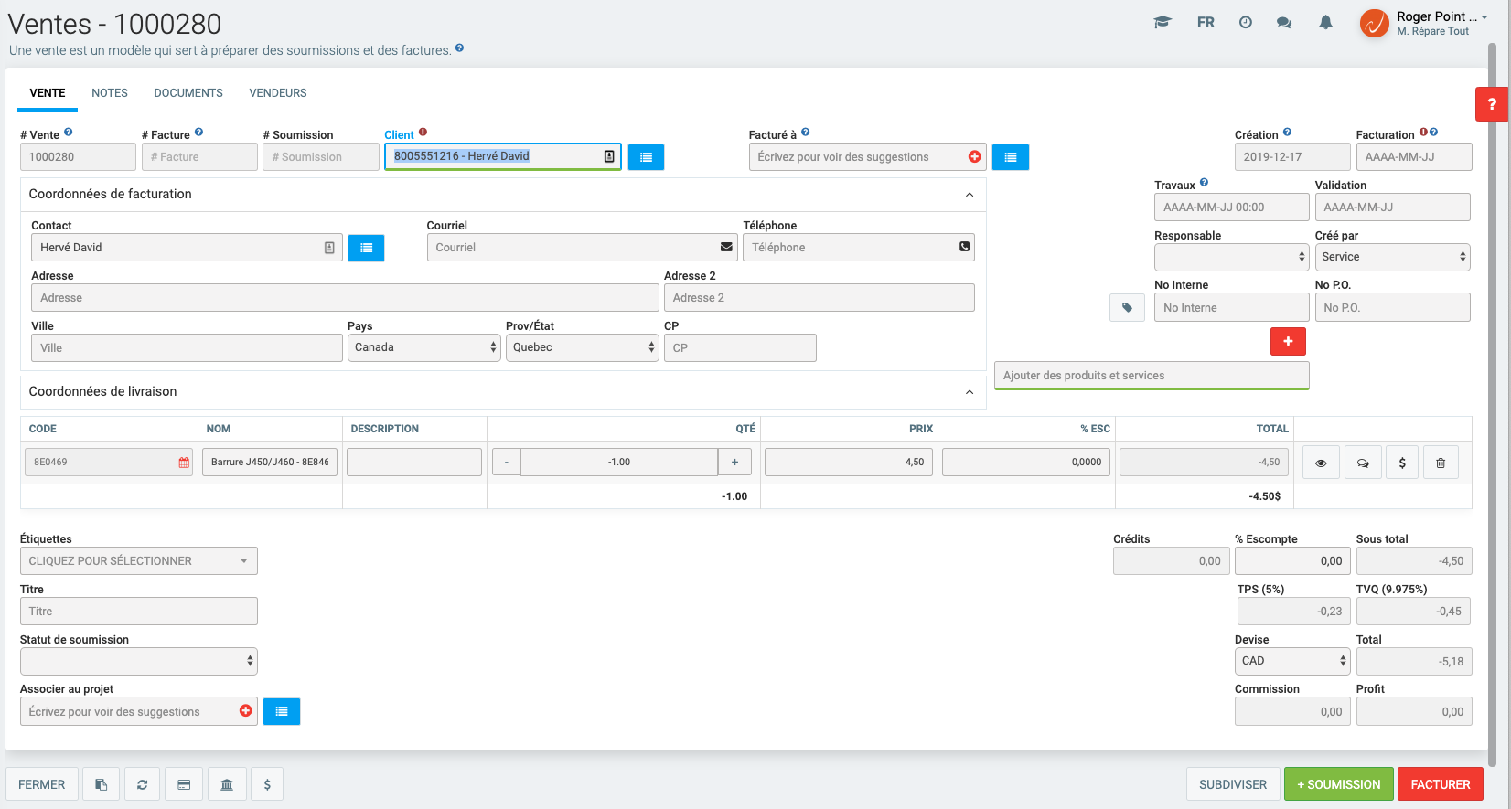Open the Étiquettes selection dropdown

click(138, 561)
